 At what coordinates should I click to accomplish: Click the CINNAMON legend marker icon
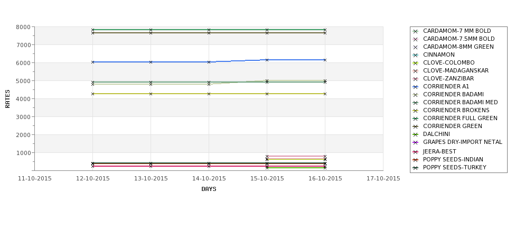416,55
